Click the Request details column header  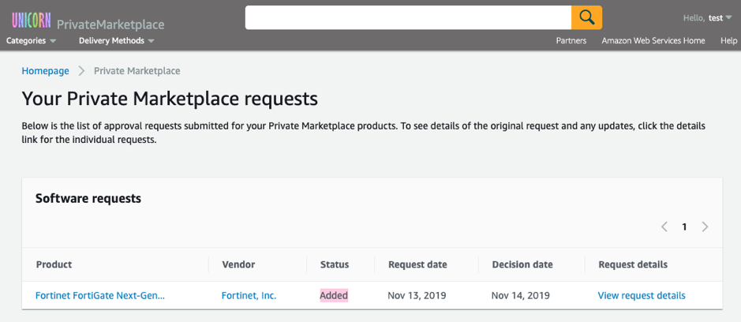click(x=633, y=265)
